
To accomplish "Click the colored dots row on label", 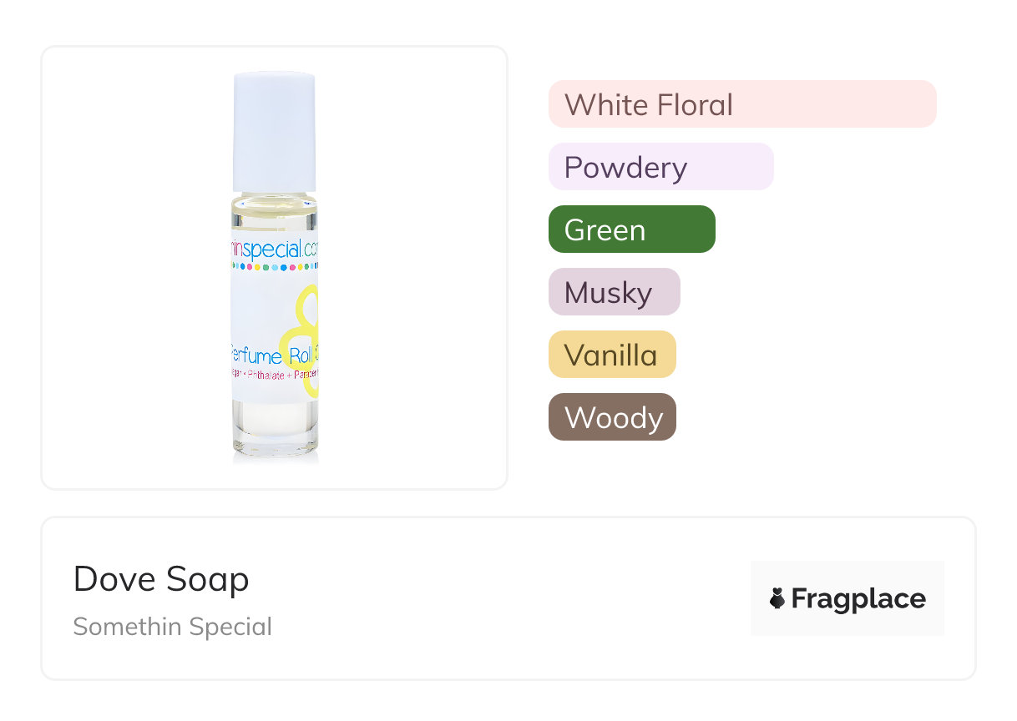I will 274,268.
